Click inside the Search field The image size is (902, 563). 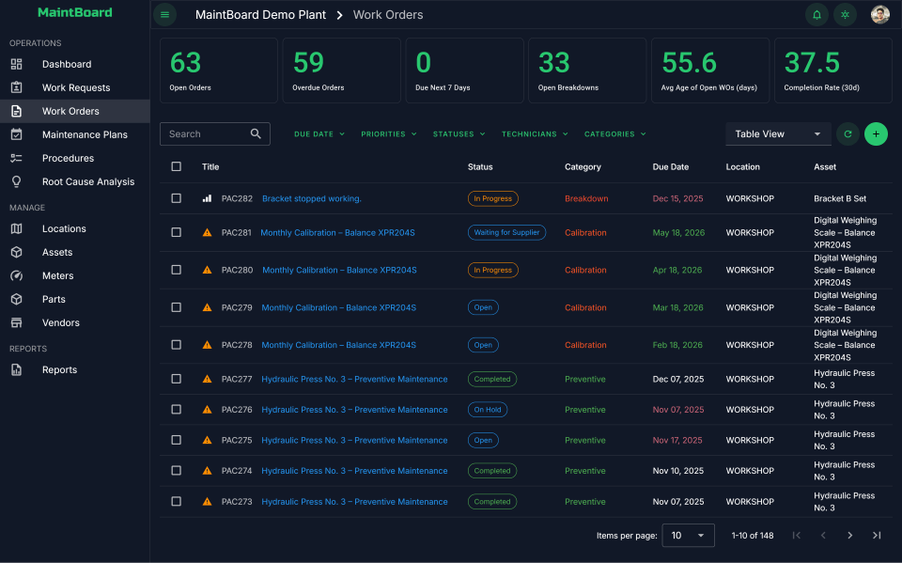(207, 133)
